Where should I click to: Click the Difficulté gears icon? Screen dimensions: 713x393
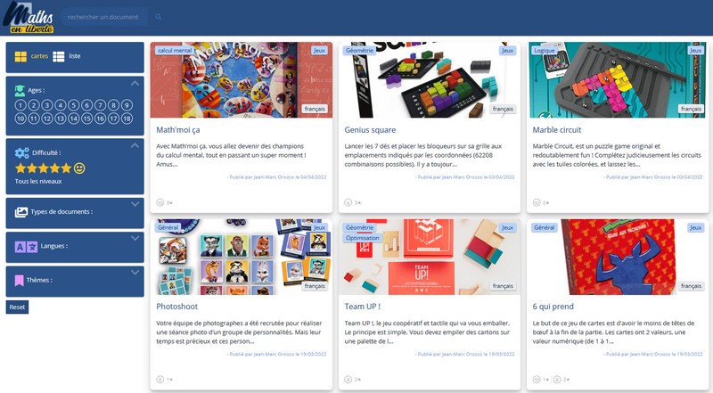click(21, 153)
